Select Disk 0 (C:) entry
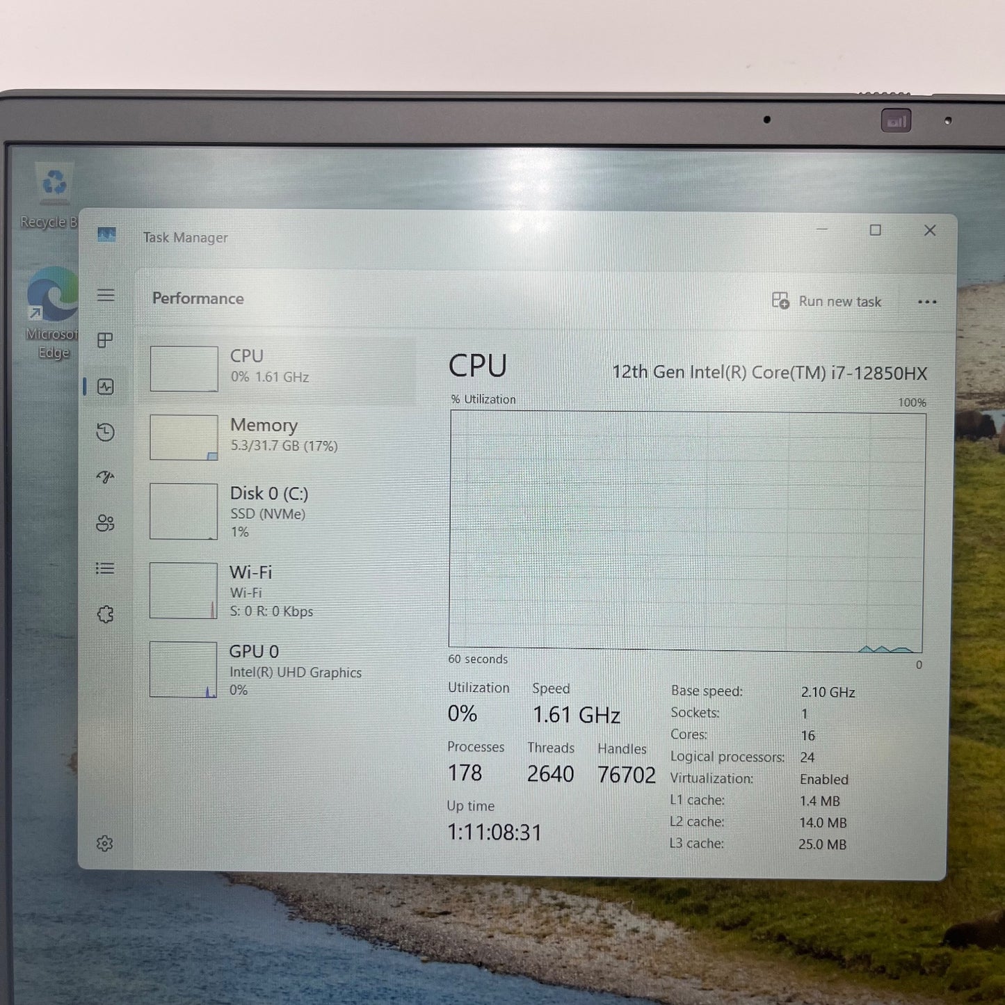The height and width of the screenshot is (1005, 1005). 278,512
